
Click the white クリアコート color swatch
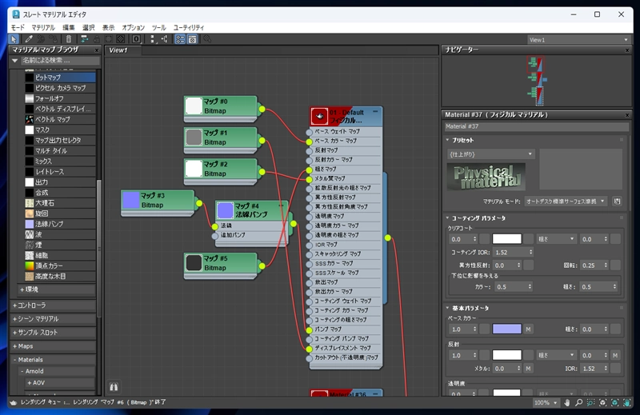pos(506,239)
